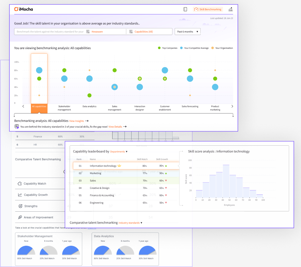The width and height of the screenshot is (301, 267).
Task: Toggle the Top Companies legend dot
Action: coord(159,48)
